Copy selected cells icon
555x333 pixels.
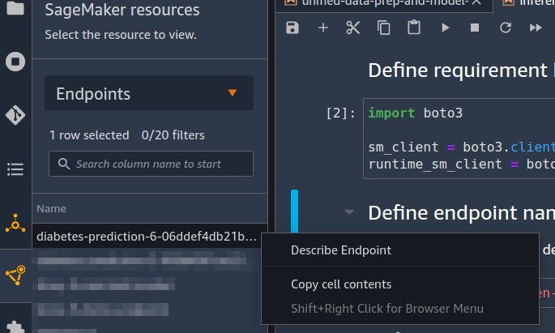tap(384, 28)
